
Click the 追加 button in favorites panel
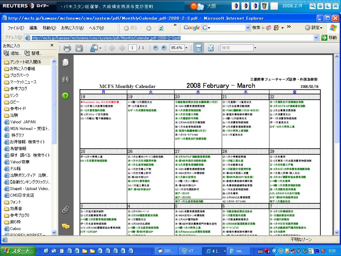click(x=12, y=53)
